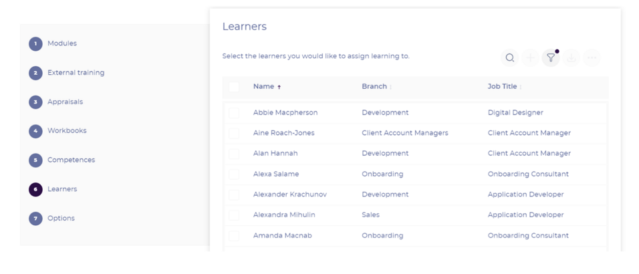Select the Alexa Salame row checkbox

[x=234, y=174]
